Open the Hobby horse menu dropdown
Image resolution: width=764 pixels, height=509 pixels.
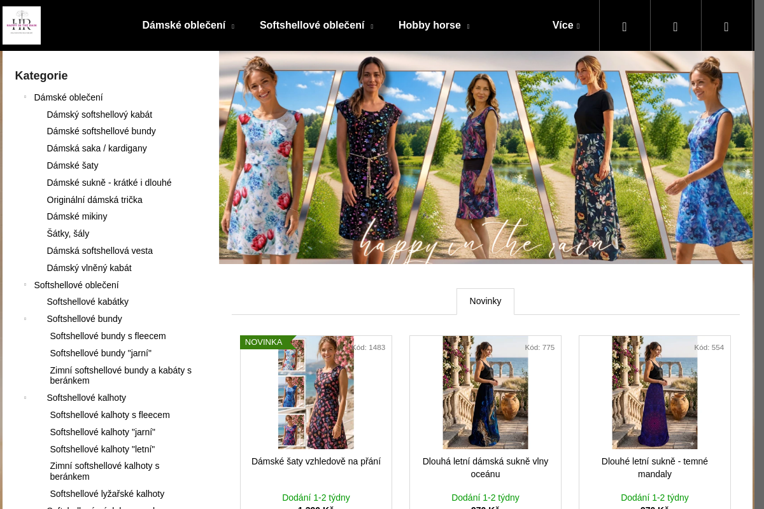(x=434, y=25)
